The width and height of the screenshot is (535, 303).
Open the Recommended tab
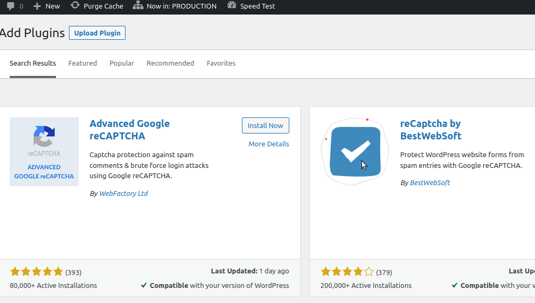click(x=170, y=64)
